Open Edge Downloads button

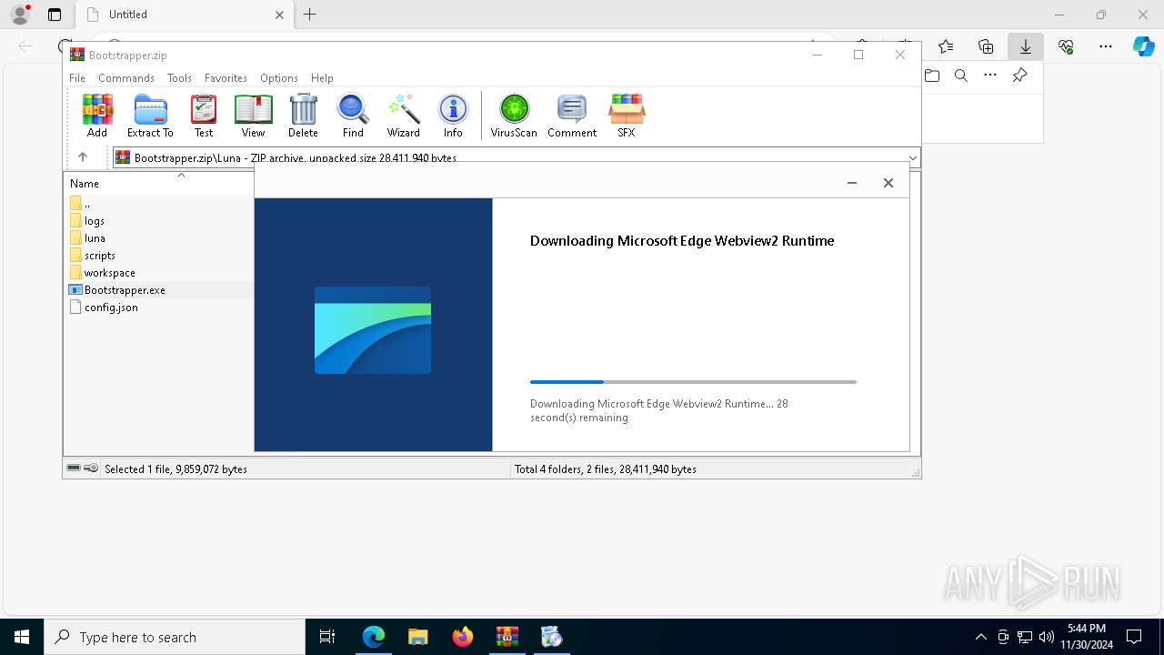pyautogui.click(x=1026, y=46)
